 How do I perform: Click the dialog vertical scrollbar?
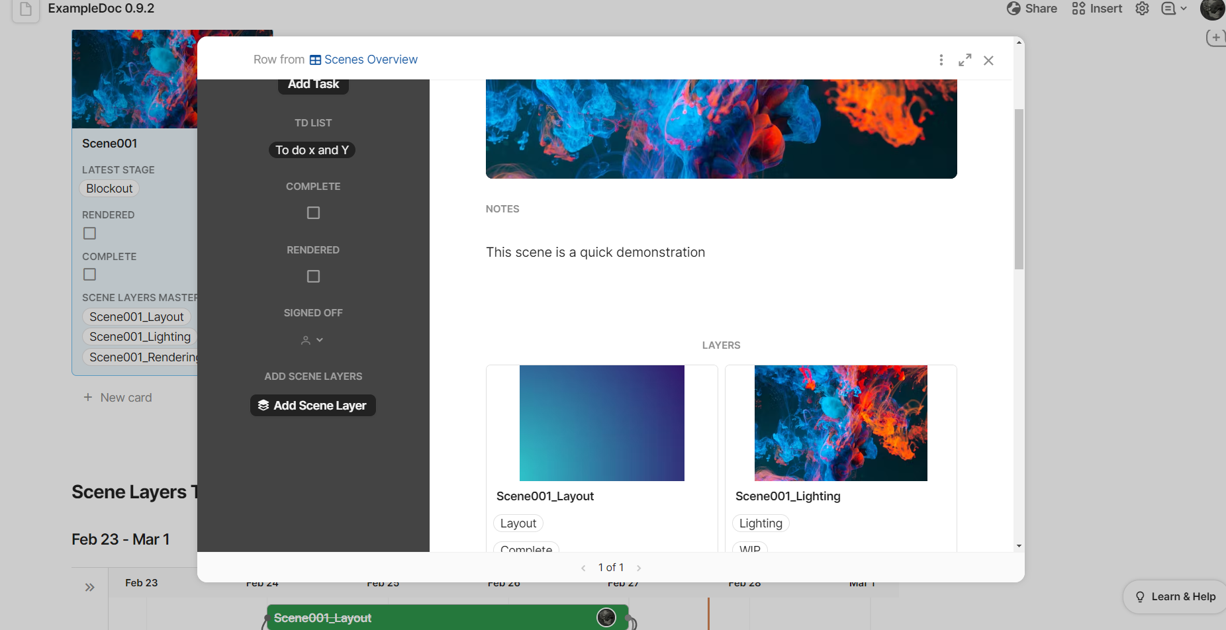[1019, 189]
